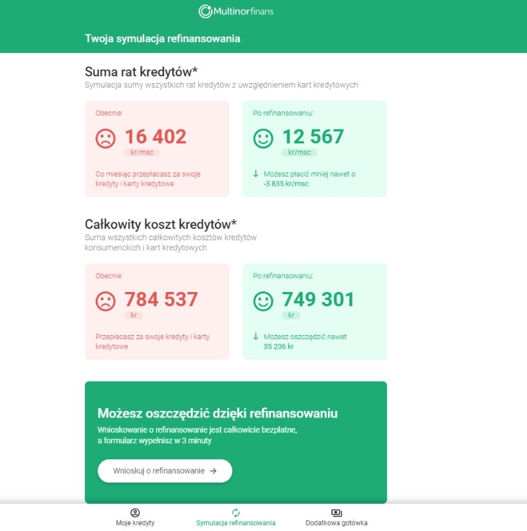Click the 'Twoja symulacja refinansowania' header title
The height and width of the screenshot is (531, 527).
coord(163,38)
